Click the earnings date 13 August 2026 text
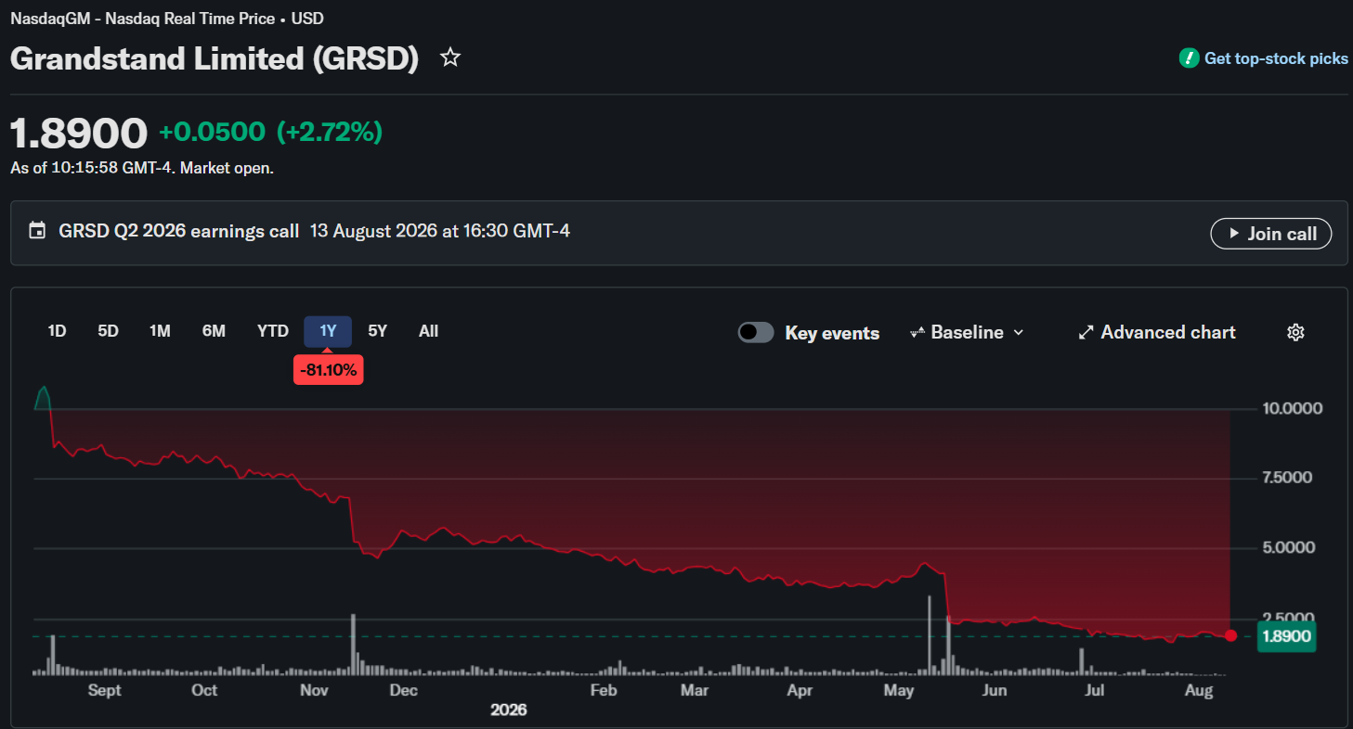 coord(440,230)
